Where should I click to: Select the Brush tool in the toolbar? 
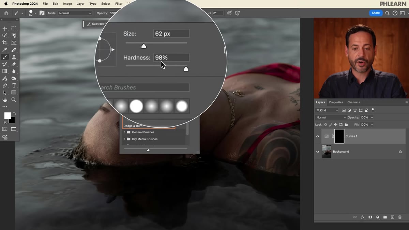pos(5,57)
